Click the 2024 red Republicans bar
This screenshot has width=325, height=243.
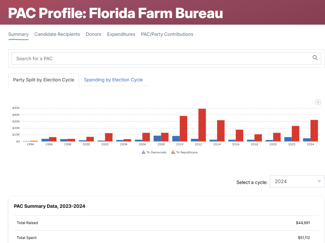click(314, 130)
